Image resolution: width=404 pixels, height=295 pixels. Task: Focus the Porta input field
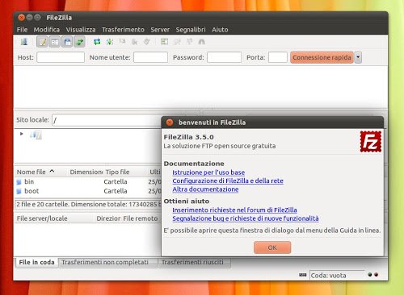tap(278, 57)
